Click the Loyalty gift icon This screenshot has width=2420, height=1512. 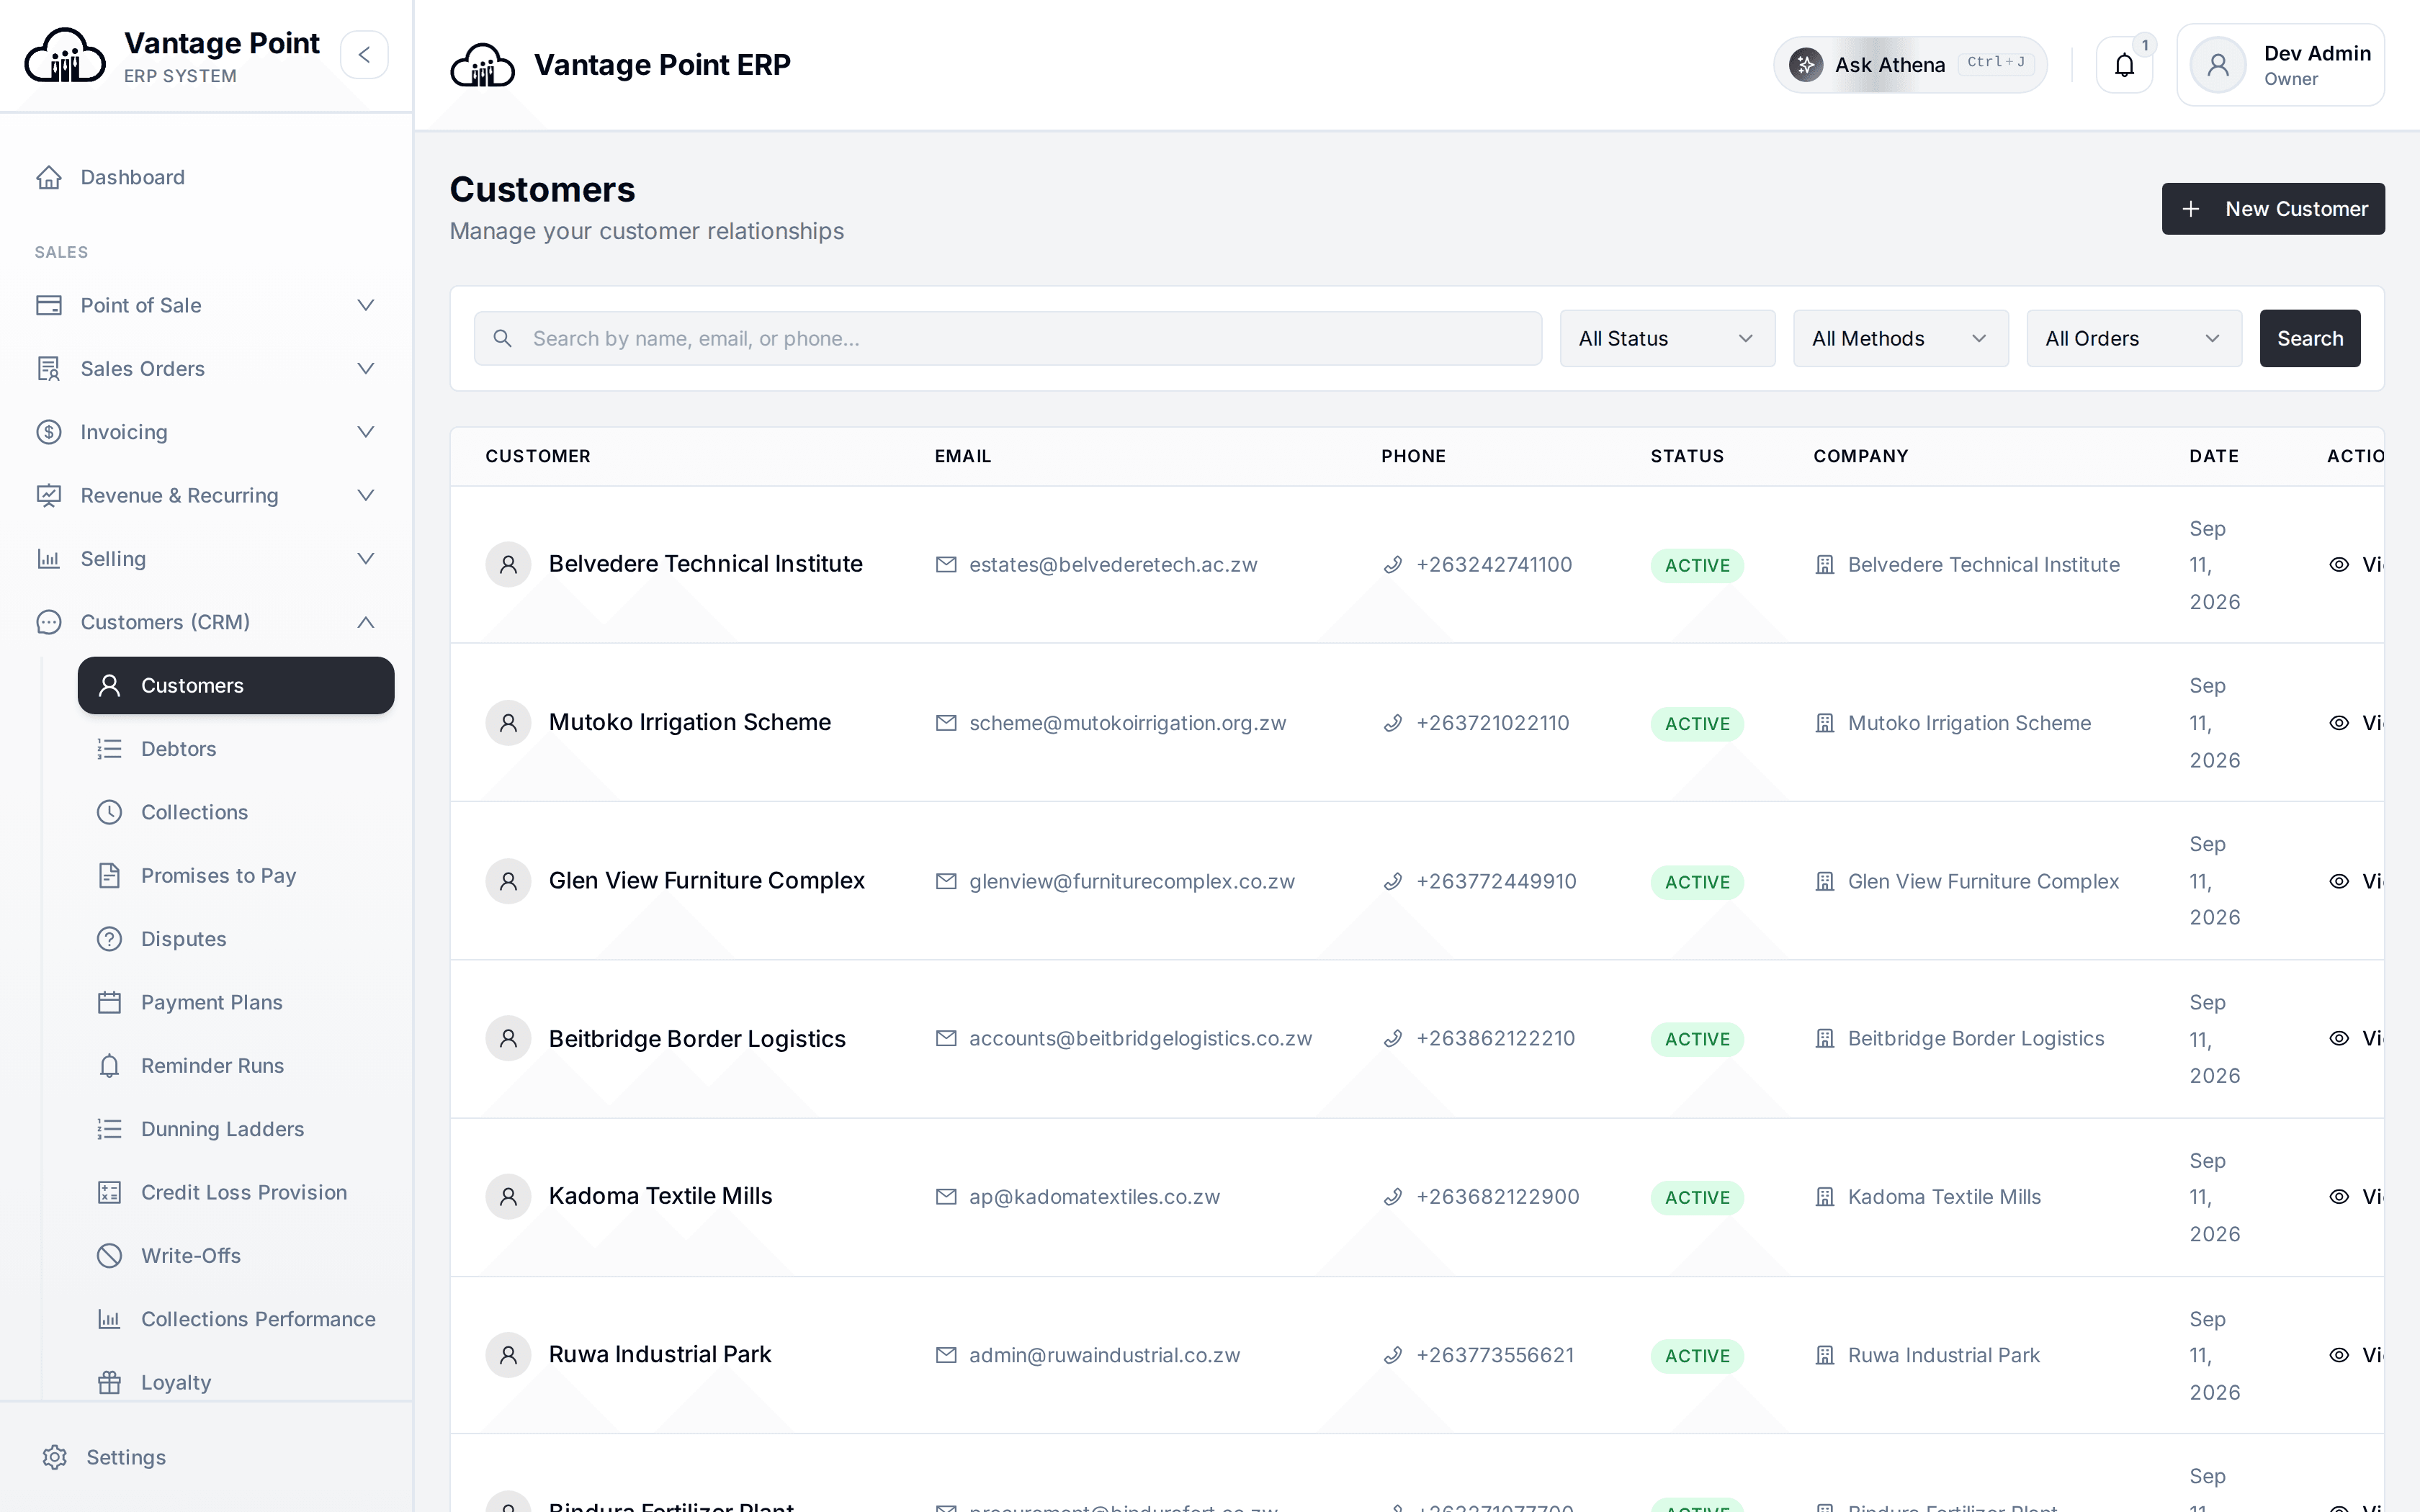(109, 1382)
